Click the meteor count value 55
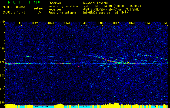The image size is (170, 108). pos(39,12)
